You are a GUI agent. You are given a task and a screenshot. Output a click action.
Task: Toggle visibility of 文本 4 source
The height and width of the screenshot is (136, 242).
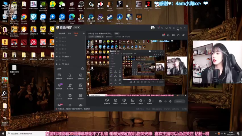(57, 60)
